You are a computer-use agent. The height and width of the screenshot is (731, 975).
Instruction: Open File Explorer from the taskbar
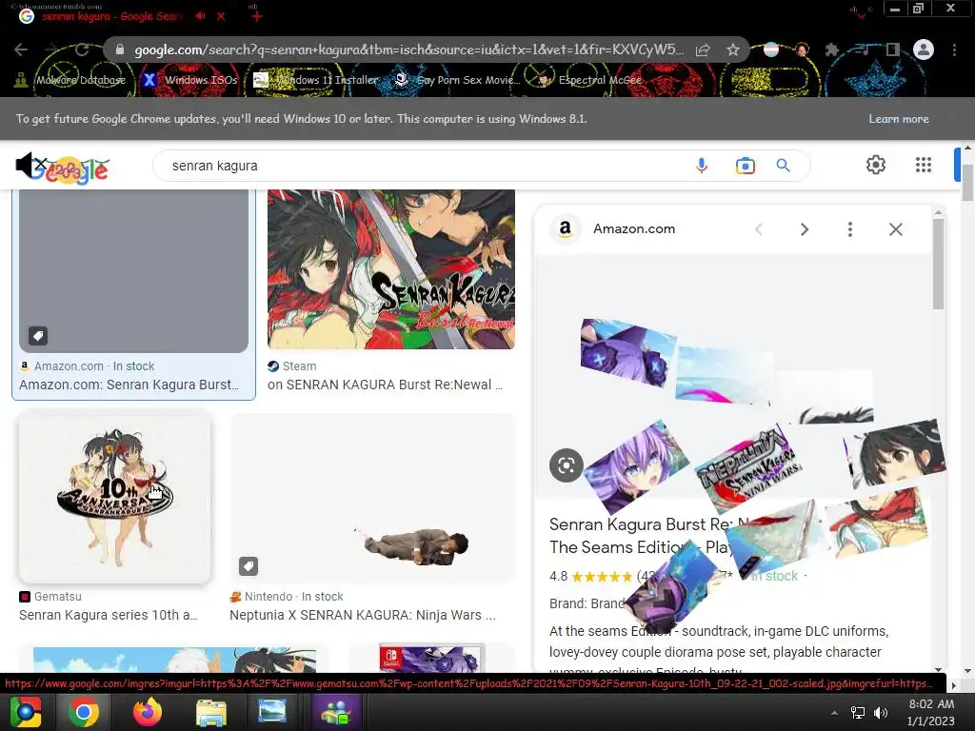(x=211, y=712)
